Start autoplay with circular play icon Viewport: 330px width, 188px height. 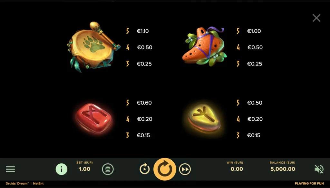point(145,169)
